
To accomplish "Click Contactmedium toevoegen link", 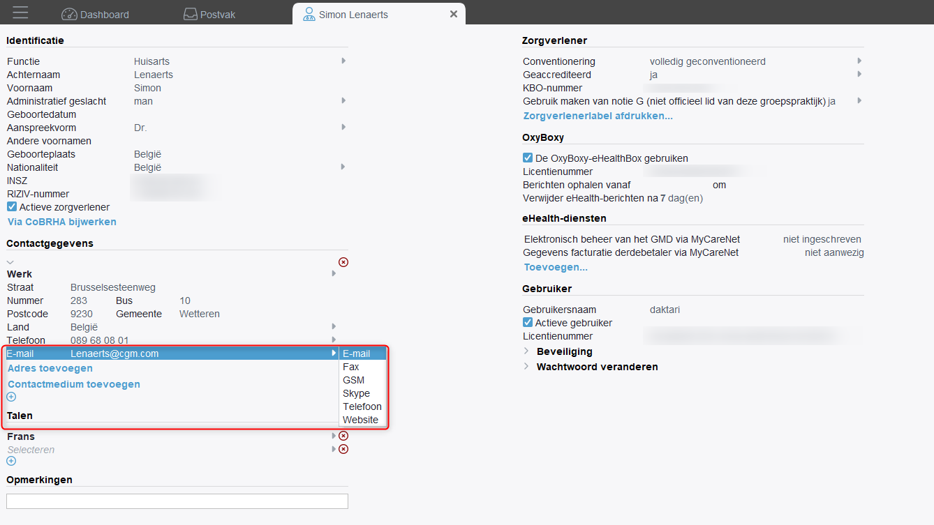I will pos(74,384).
